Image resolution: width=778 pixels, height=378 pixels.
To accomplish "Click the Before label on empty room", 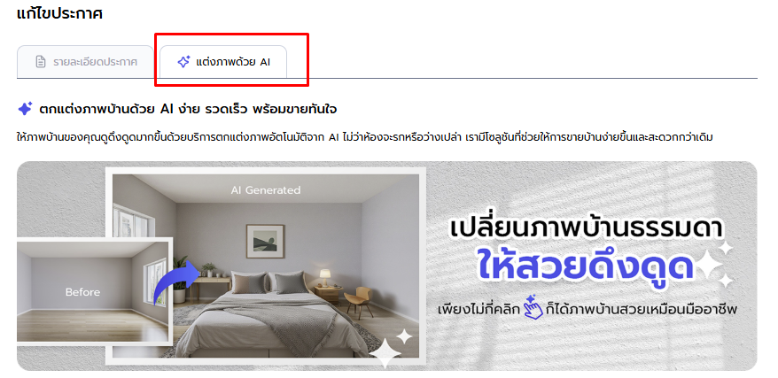I will coord(82,292).
